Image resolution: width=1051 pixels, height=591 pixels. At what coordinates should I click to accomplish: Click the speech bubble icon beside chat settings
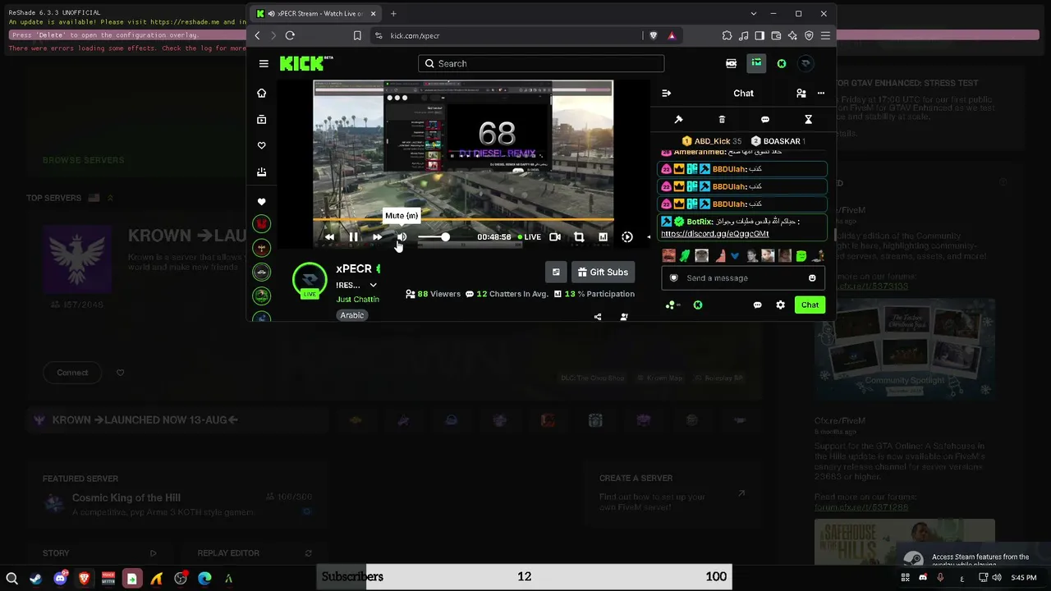point(757,305)
